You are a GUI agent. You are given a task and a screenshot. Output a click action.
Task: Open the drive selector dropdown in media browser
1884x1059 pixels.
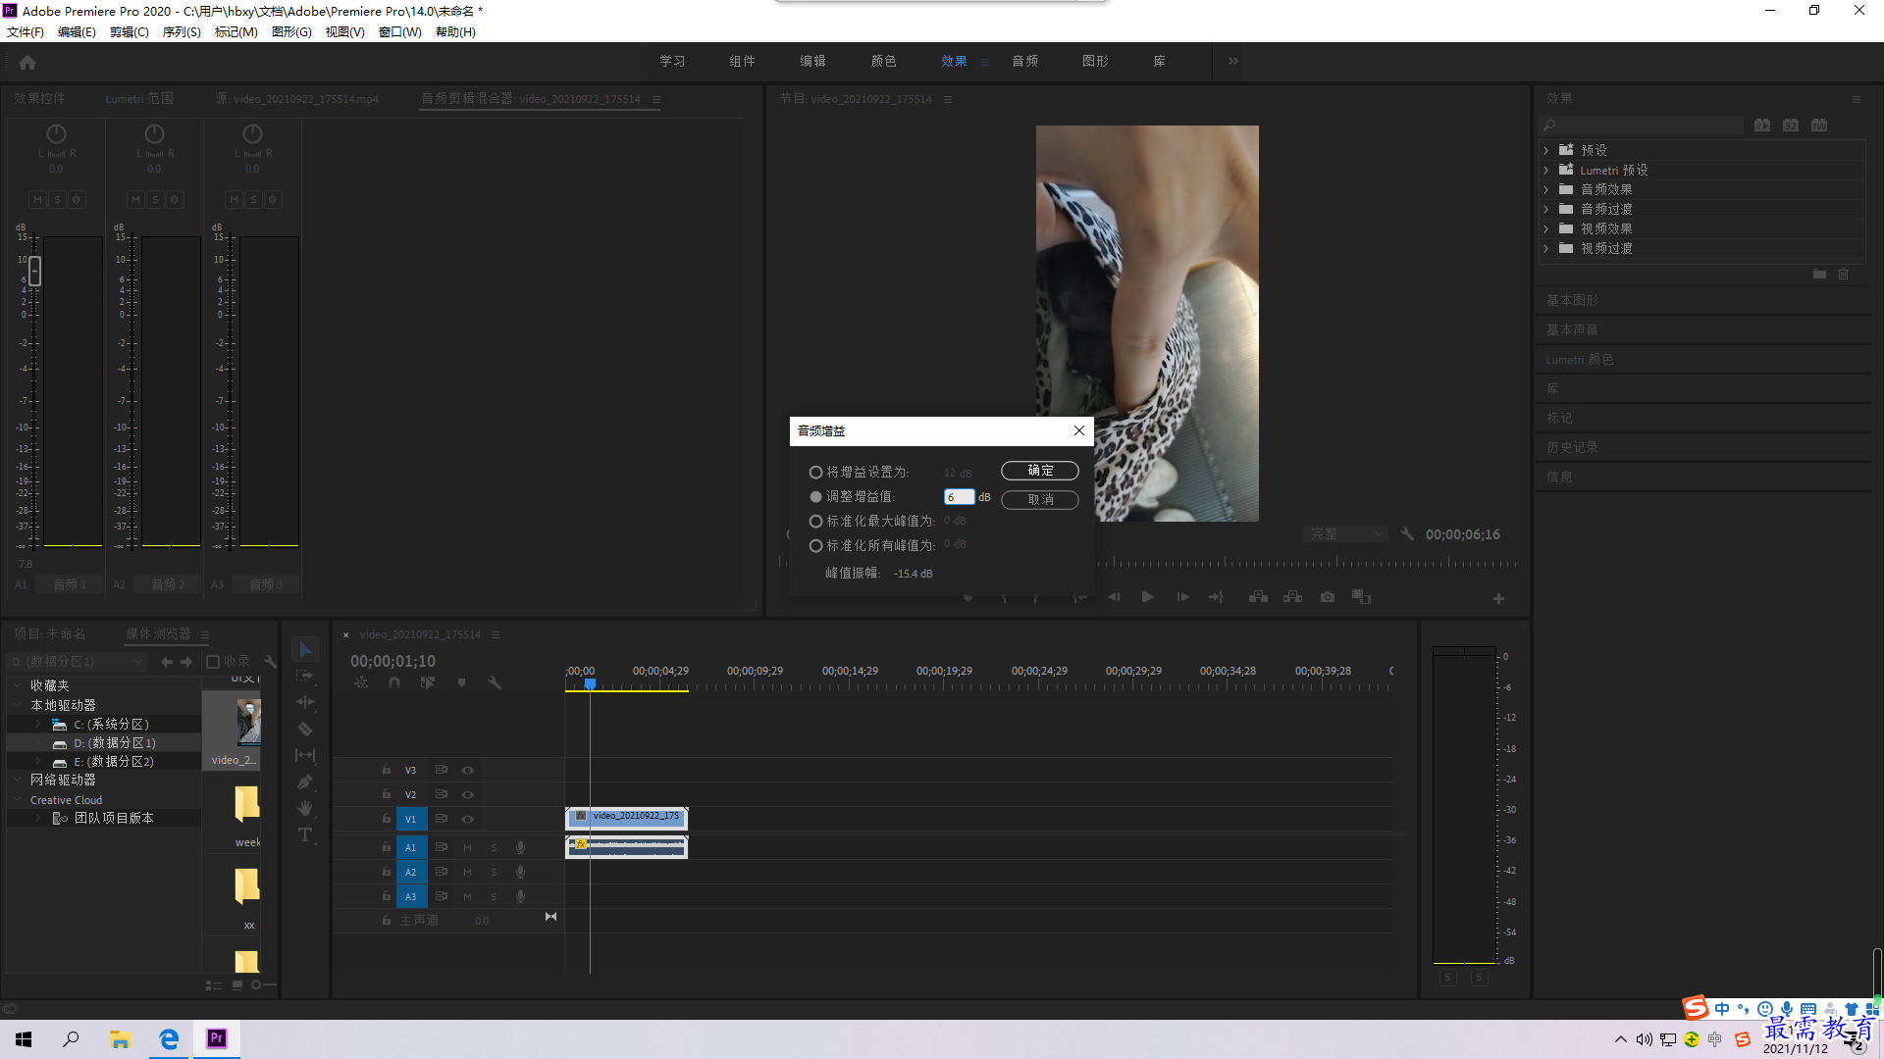tap(77, 662)
